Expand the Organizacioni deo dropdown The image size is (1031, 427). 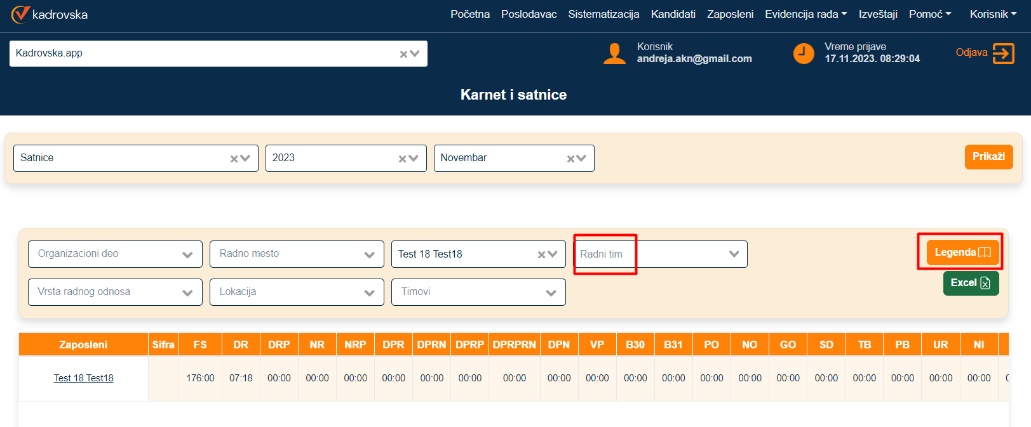click(x=187, y=254)
